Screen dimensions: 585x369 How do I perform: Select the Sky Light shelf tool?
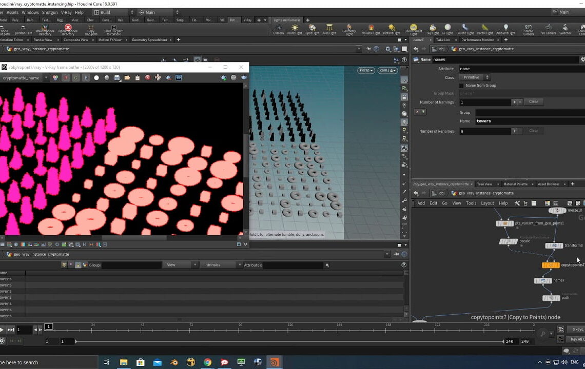point(432,27)
